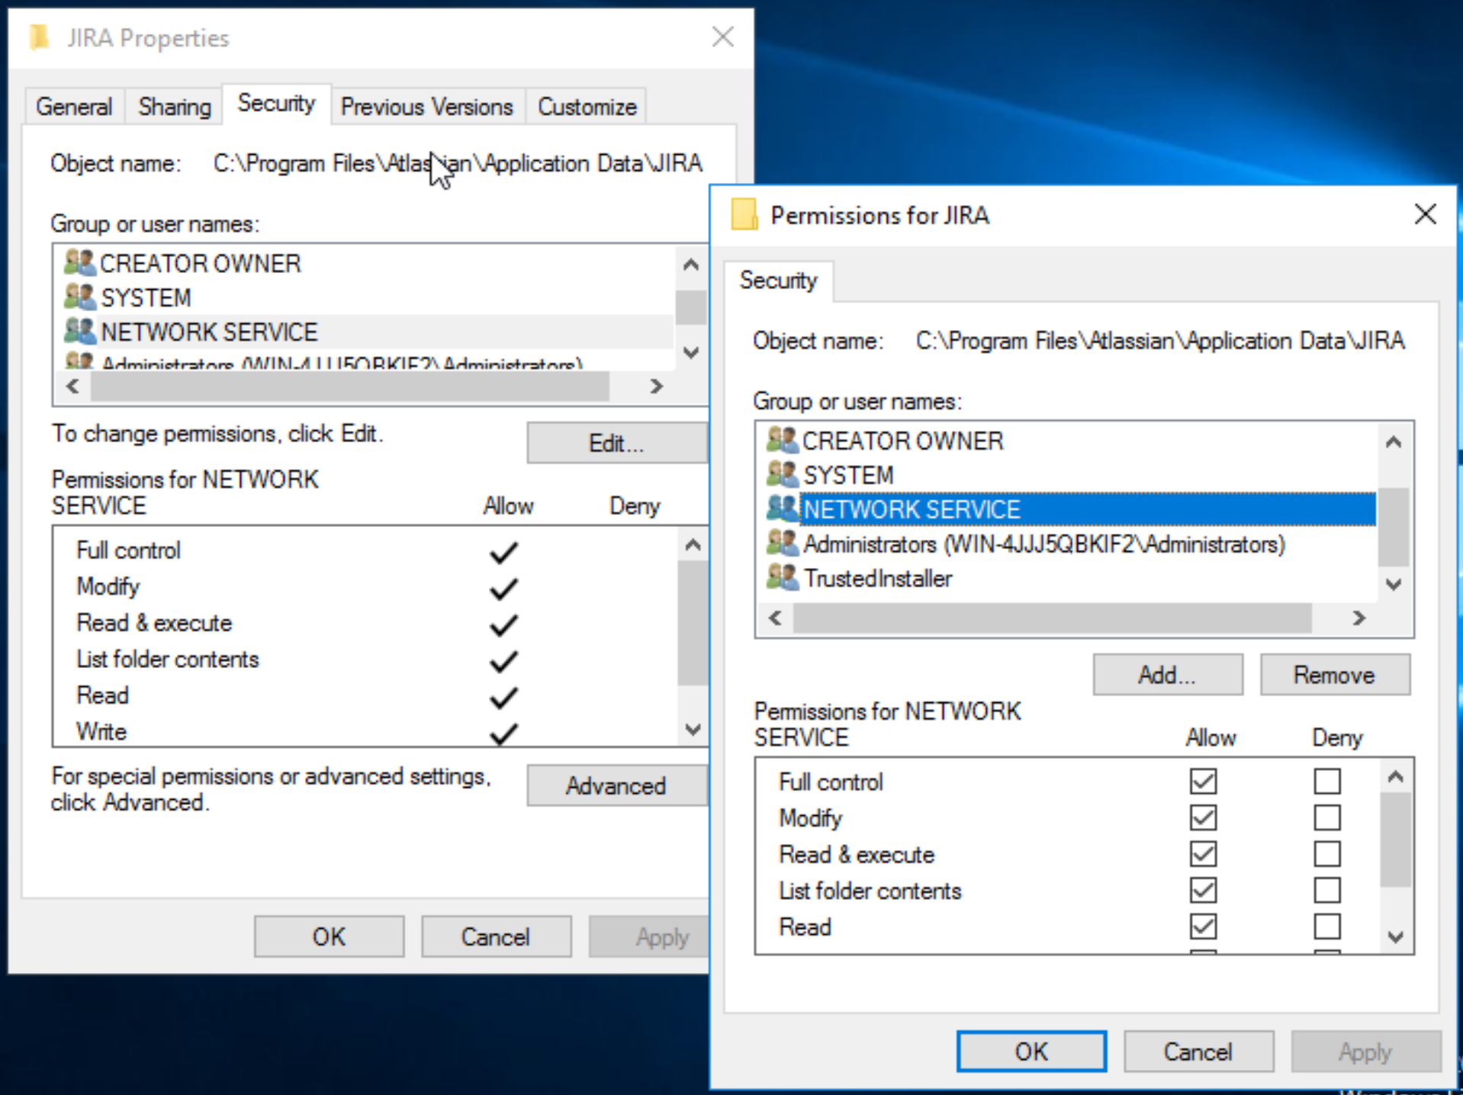
Task: Click left arrow of Permissions dialog horizontal scrollbar
Action: pos(776,618)
